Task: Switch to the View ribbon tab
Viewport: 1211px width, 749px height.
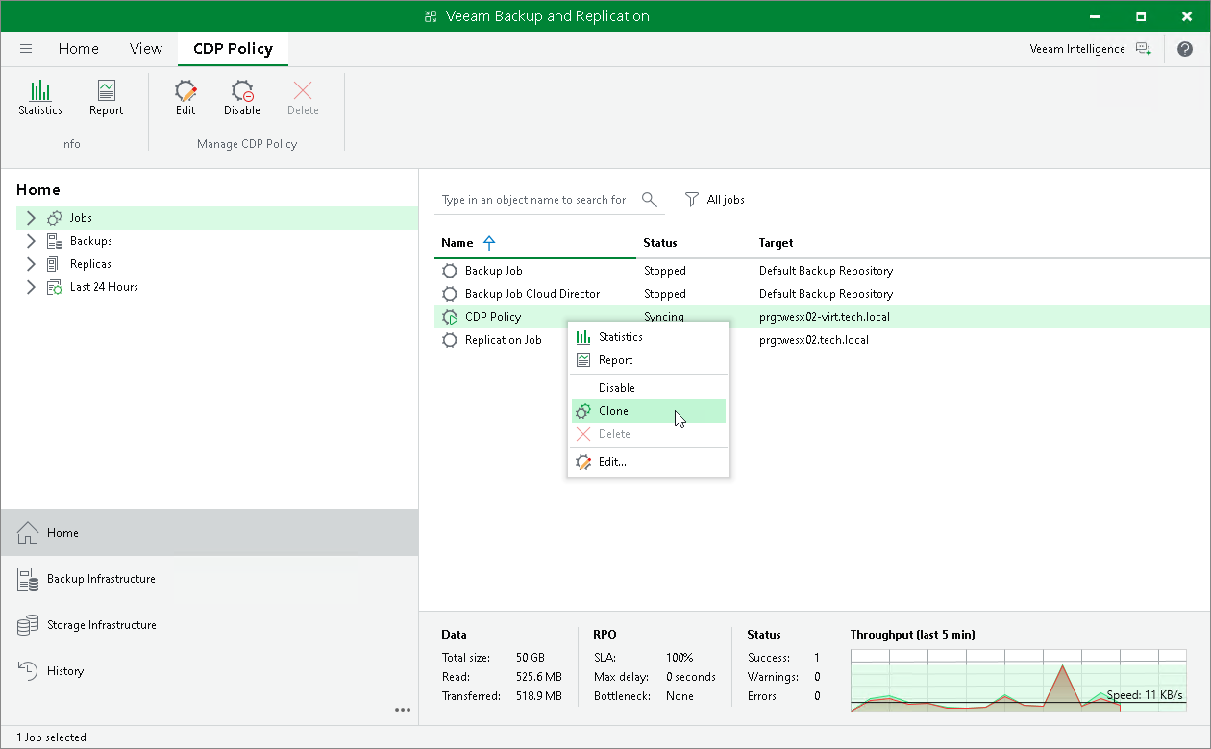Action: pos(146,49)
